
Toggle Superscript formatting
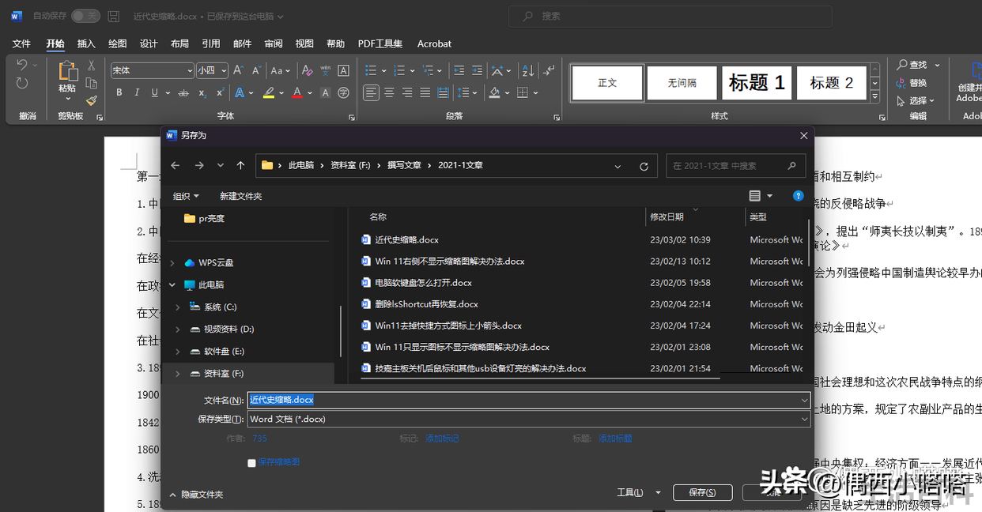(219, 92)
